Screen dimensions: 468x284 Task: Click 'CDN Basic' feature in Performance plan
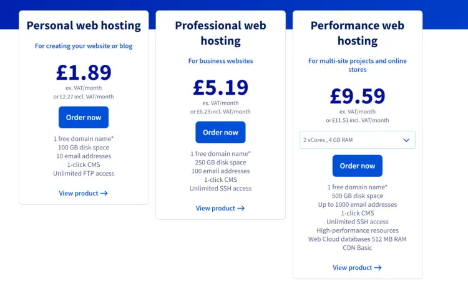(x=358, y=248)
